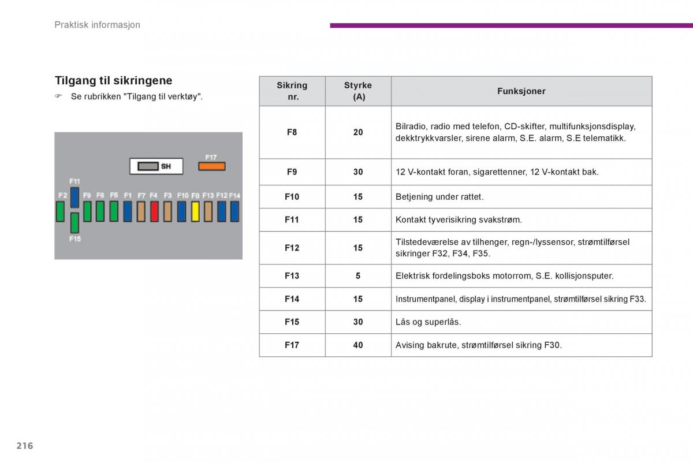Click the 'Styrke (A)' column header
Viewport: 693px width, 462px height.
(x=358, y=91)
